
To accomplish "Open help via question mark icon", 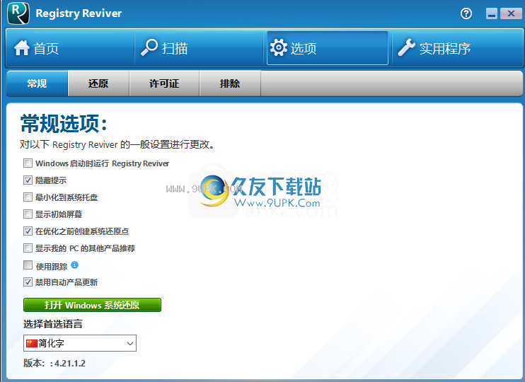I will (466, 13).
